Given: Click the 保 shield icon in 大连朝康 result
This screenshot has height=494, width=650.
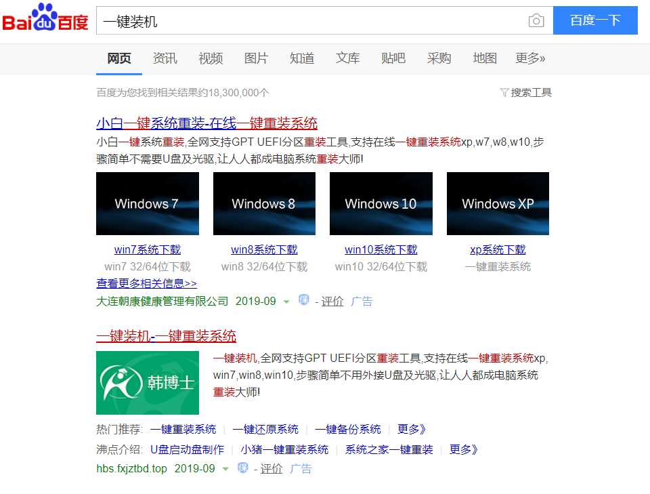Looking at the screenshot, I should click(304, 300).
